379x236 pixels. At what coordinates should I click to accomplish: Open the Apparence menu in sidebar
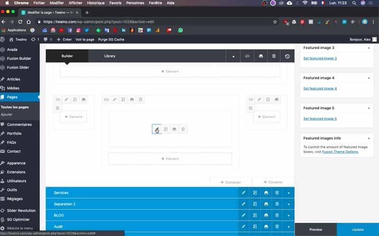pyautogui.click(x=16, y=163)
